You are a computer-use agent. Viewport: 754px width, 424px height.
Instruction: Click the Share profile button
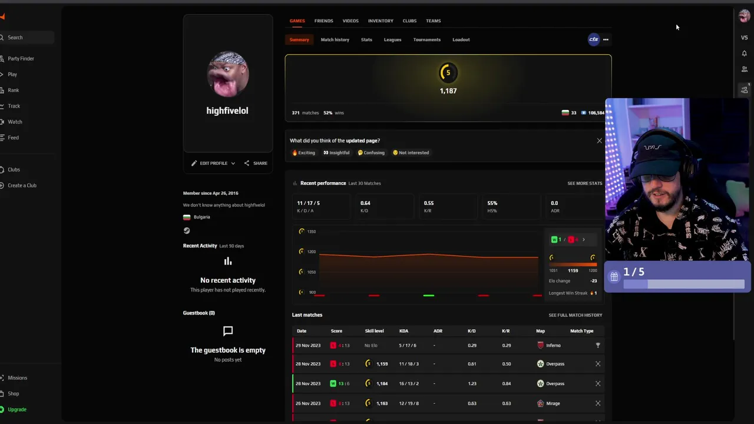point(256,164)
